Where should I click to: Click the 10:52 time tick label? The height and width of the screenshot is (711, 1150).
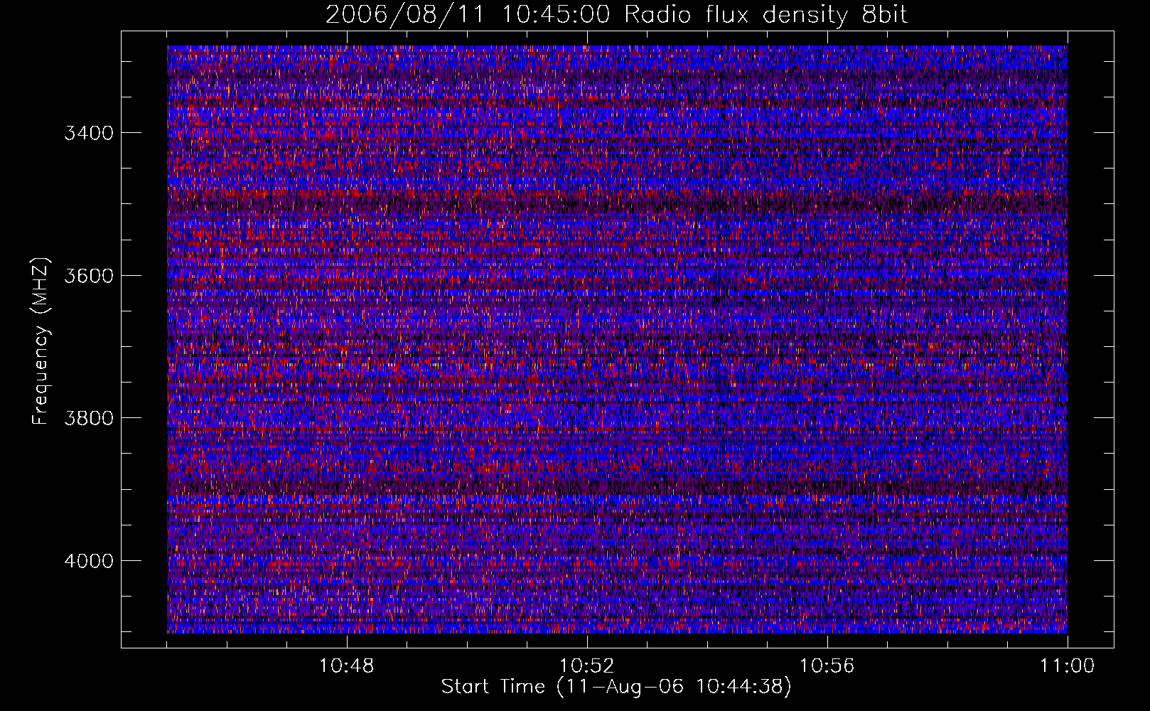pos(587,666)
